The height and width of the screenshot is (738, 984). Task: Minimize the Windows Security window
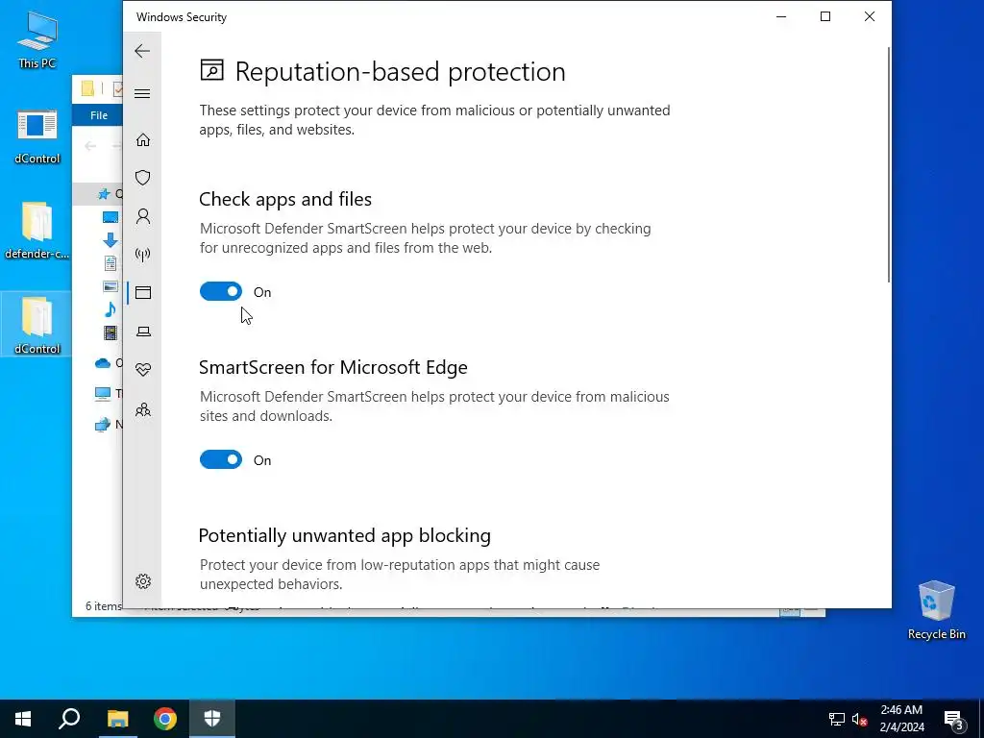(x=781, y=17)
